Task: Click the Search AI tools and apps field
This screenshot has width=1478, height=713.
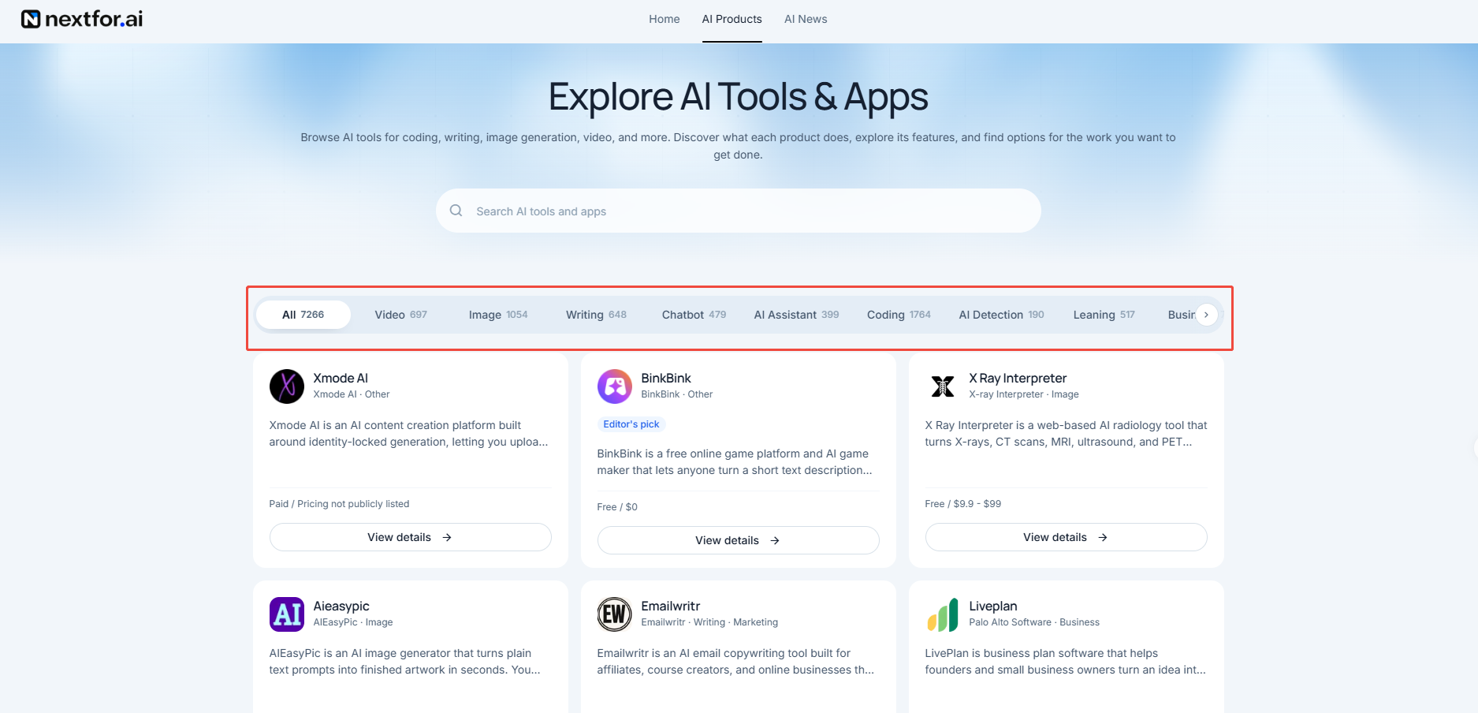Action: 739,211
